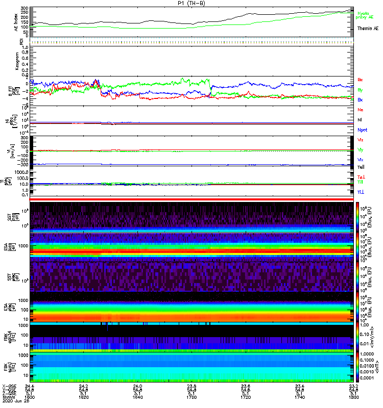Click the AE Index axis title
383x408 pixels.
point(16,22)
